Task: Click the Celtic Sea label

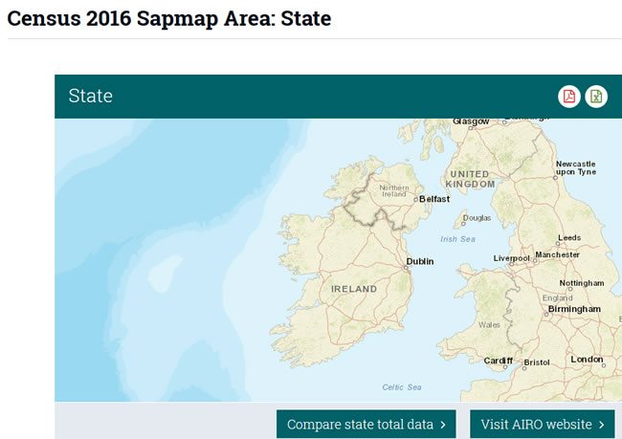Action: [x=402, y=387]
